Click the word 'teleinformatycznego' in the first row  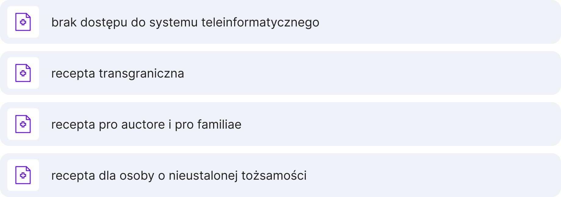click(x=260, y=22)
